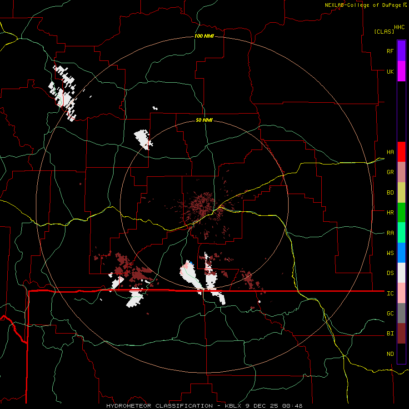
Task: Click the blue WS legend swatch
Action: (401, 253)
